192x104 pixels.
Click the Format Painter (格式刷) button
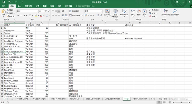[x=11, y=16]
